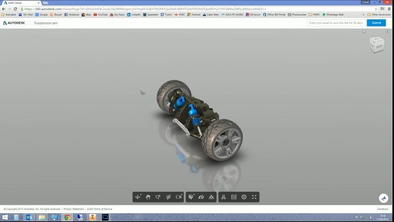The width and height of the screenshot is (394, 222).
Task: Open the Model Browser tree panel
Action: click(x=224, y=197)
